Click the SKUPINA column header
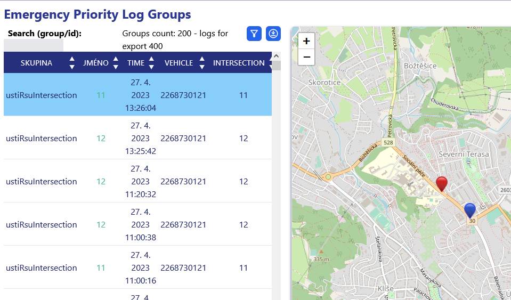Image resolution: width=511 pixels, height=300 pixels. tap(36, 63)
